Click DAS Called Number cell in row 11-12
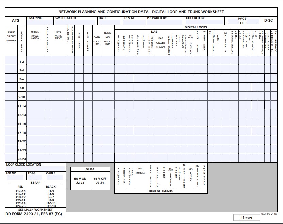Viewport: 283px width, 224px height. [x=161, y=105]
